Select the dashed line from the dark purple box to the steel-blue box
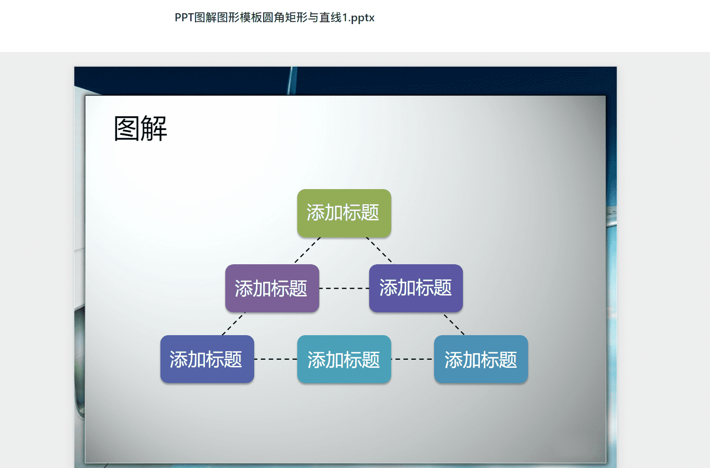 [454, 324]
